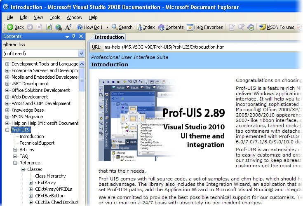
Task: Click the Save Search icon
Action: [241, 27]
